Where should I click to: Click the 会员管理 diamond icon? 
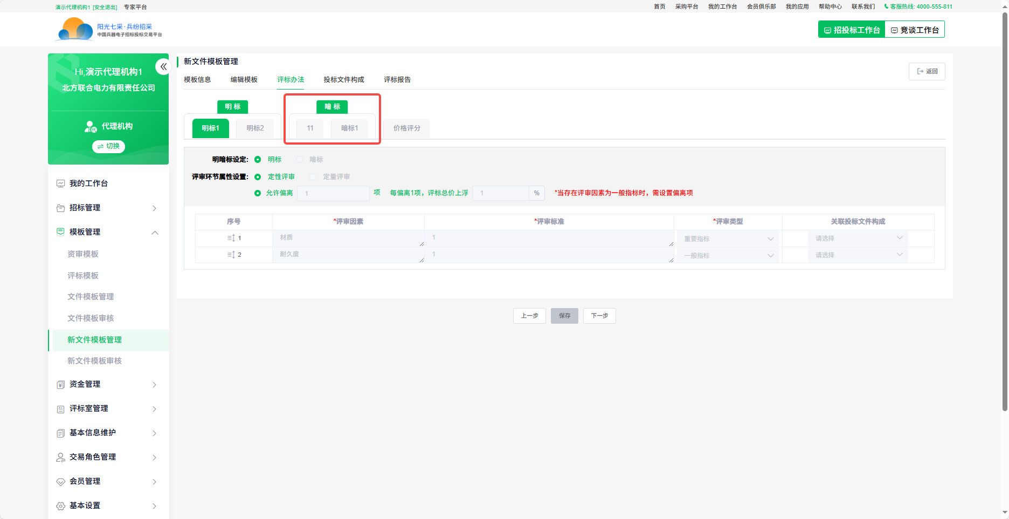tap(61, 482)
